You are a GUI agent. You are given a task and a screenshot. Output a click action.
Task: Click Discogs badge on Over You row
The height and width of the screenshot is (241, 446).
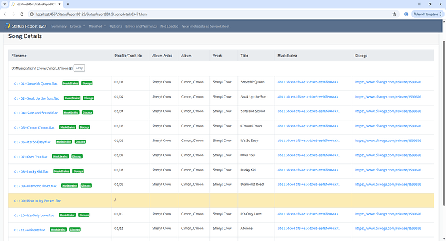point(77,156)
